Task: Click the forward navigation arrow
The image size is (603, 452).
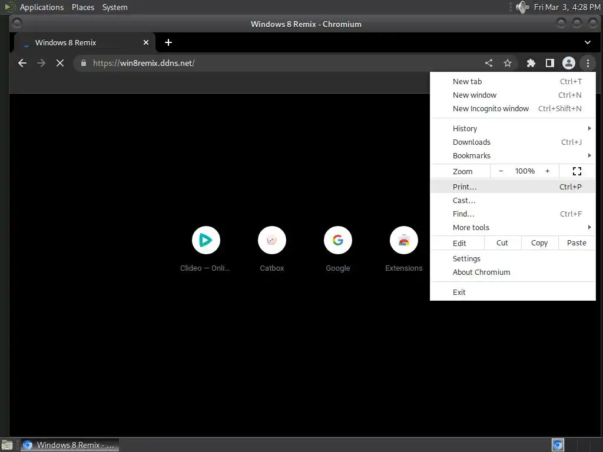Action: pyautogui.click(x=41, y=63)
